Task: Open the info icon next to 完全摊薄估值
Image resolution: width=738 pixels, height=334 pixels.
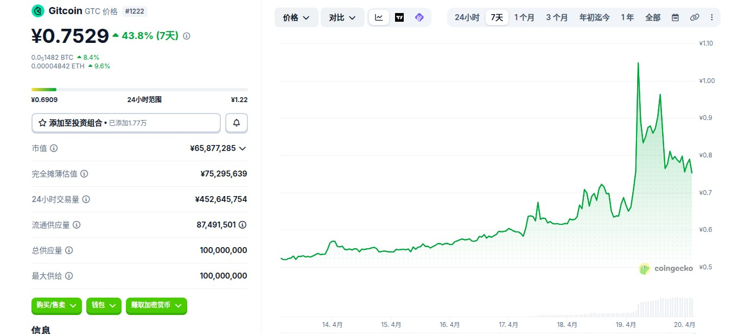Action: (x=84, y=174)
